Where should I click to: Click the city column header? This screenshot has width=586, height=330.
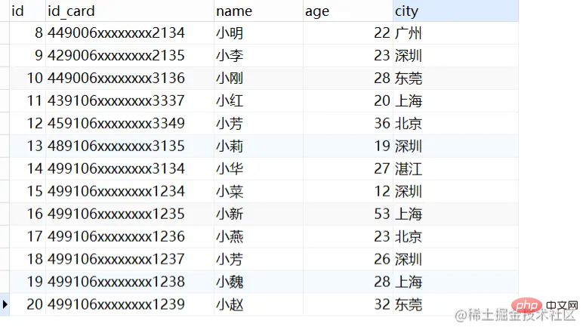click(455, 11)
